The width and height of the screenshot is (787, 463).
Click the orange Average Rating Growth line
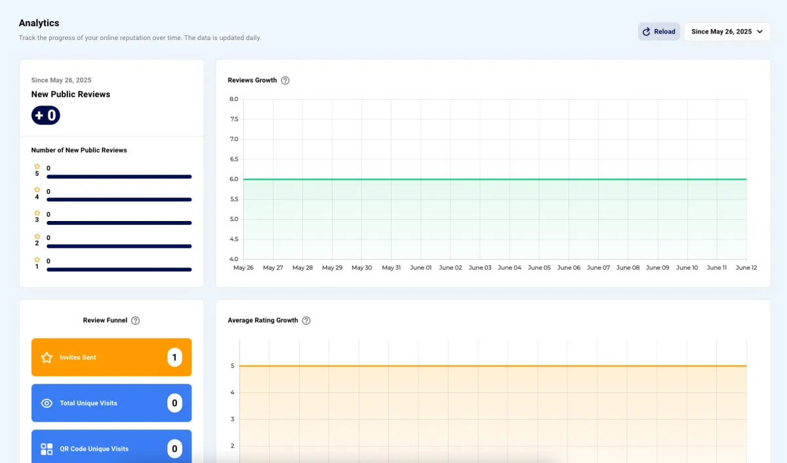coord(493,366)
